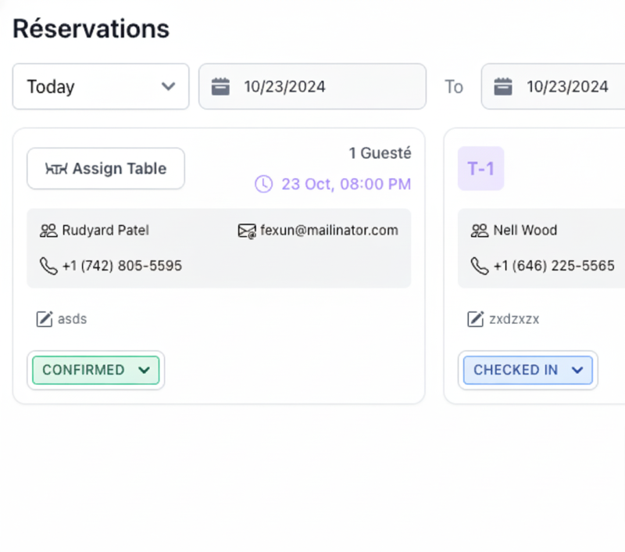The width and height of the screenshot is (625, 552).
Task: Open the Today date range dropdown
Action: (100, 86)
